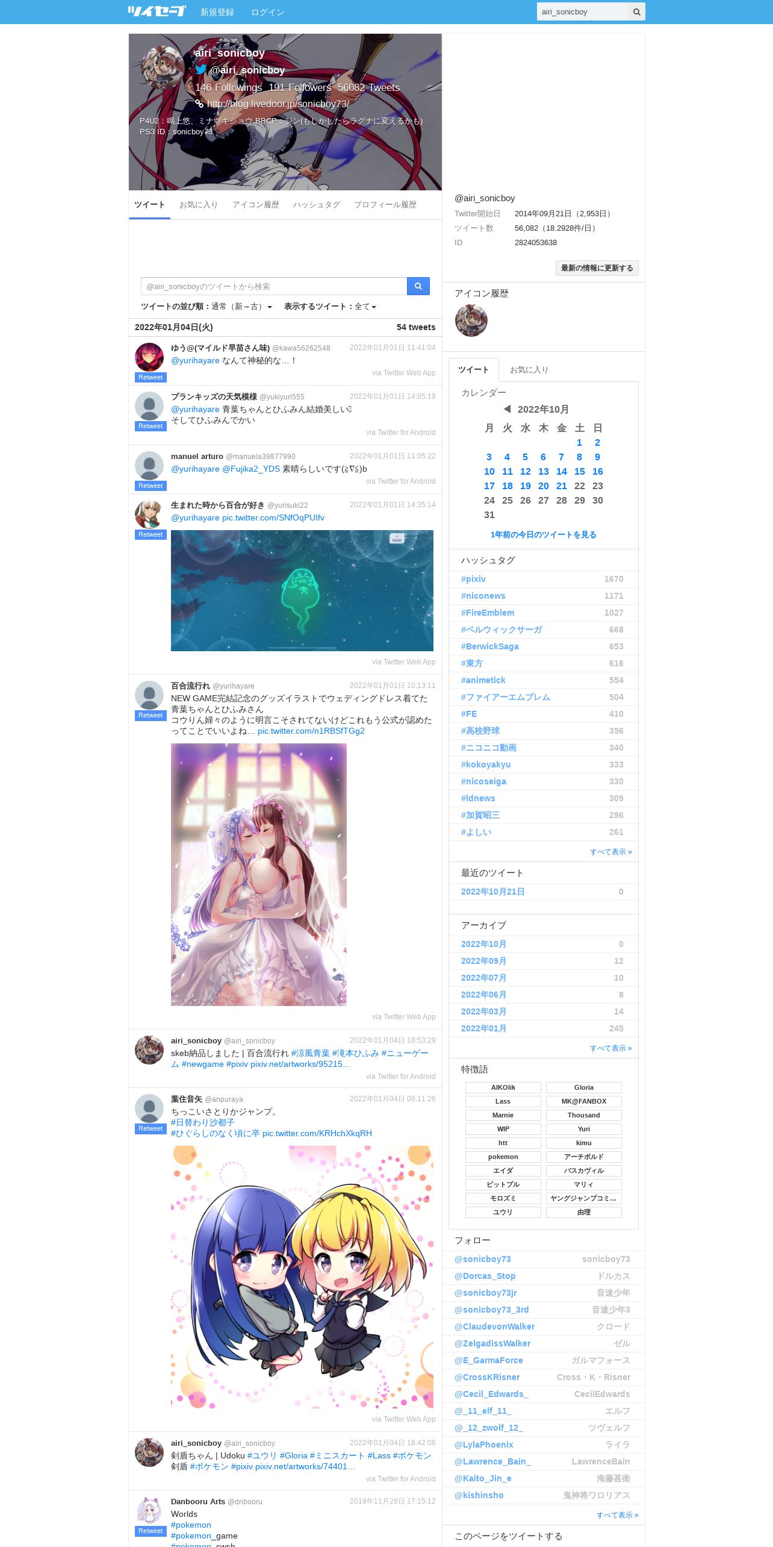Click 新規登録 in the header
This screenshot has width=773, height=1547.
[x=217, y=12]
